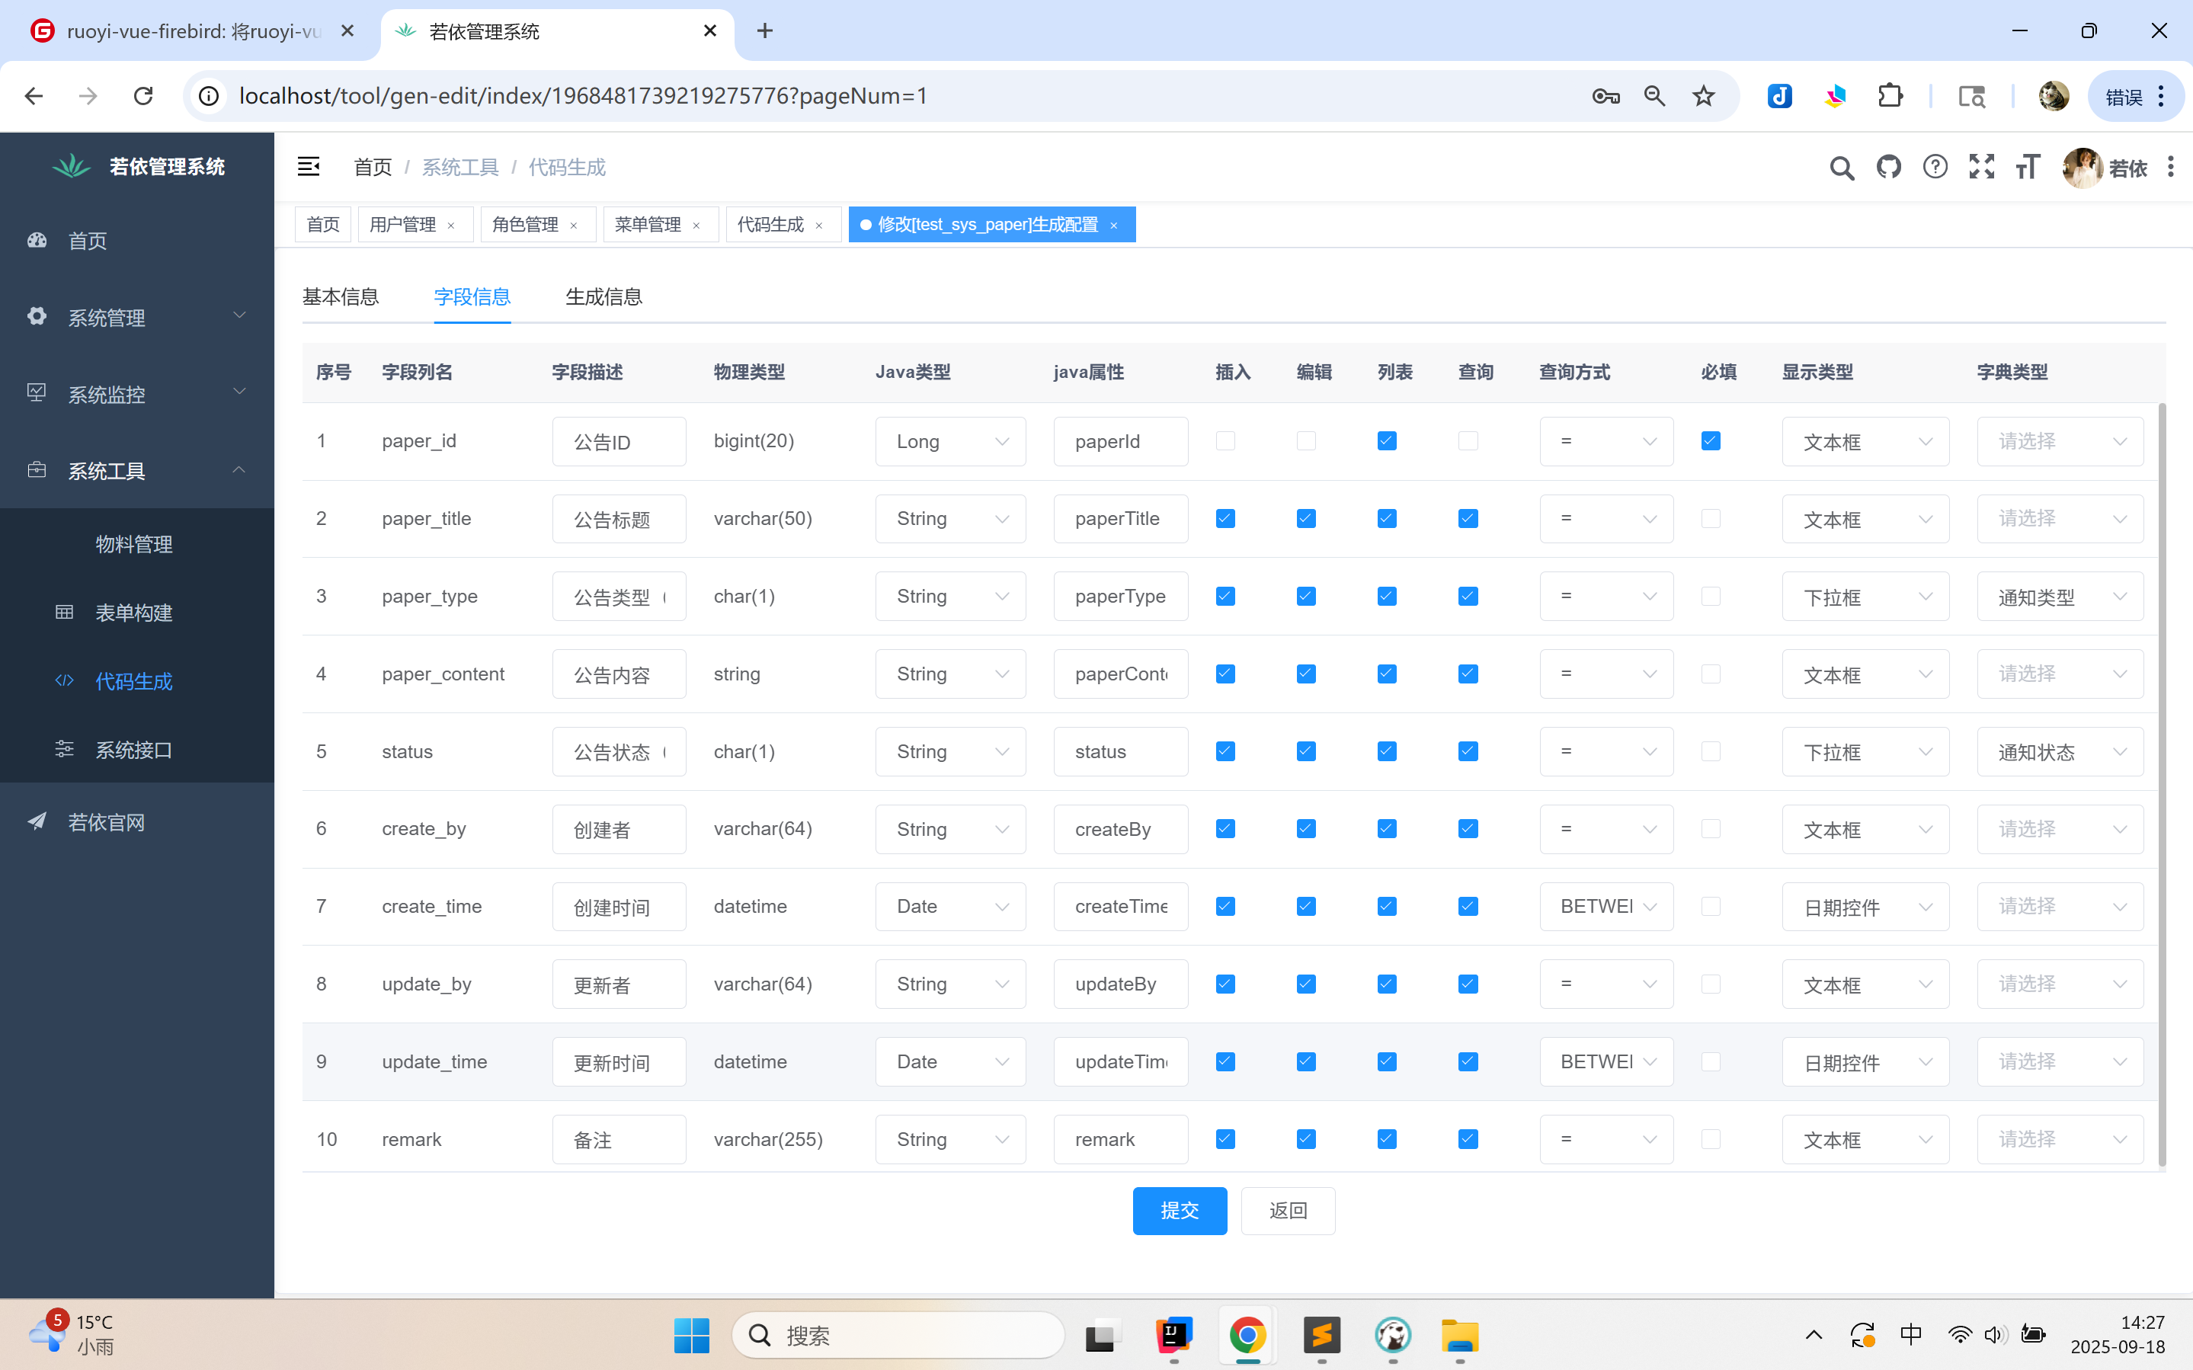This screenshot has height=1370, width=2193.
Task: Enable the insert checkbox for paper_id
Action: 1225,441
